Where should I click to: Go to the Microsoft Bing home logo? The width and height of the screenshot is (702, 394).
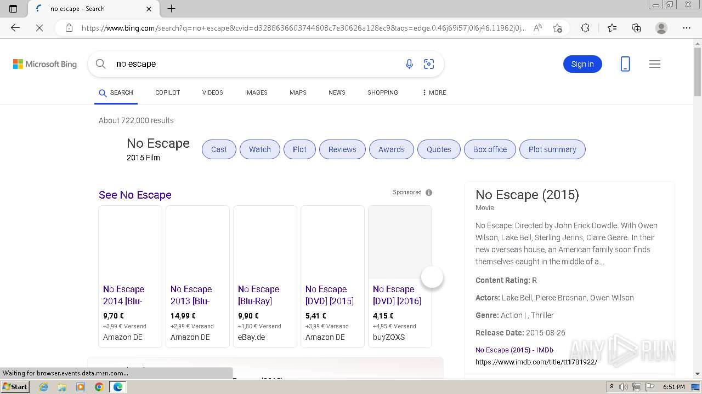(45, 64)
